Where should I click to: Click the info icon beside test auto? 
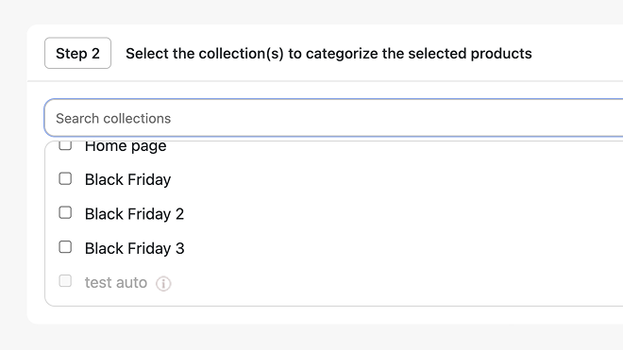point(163,284)
